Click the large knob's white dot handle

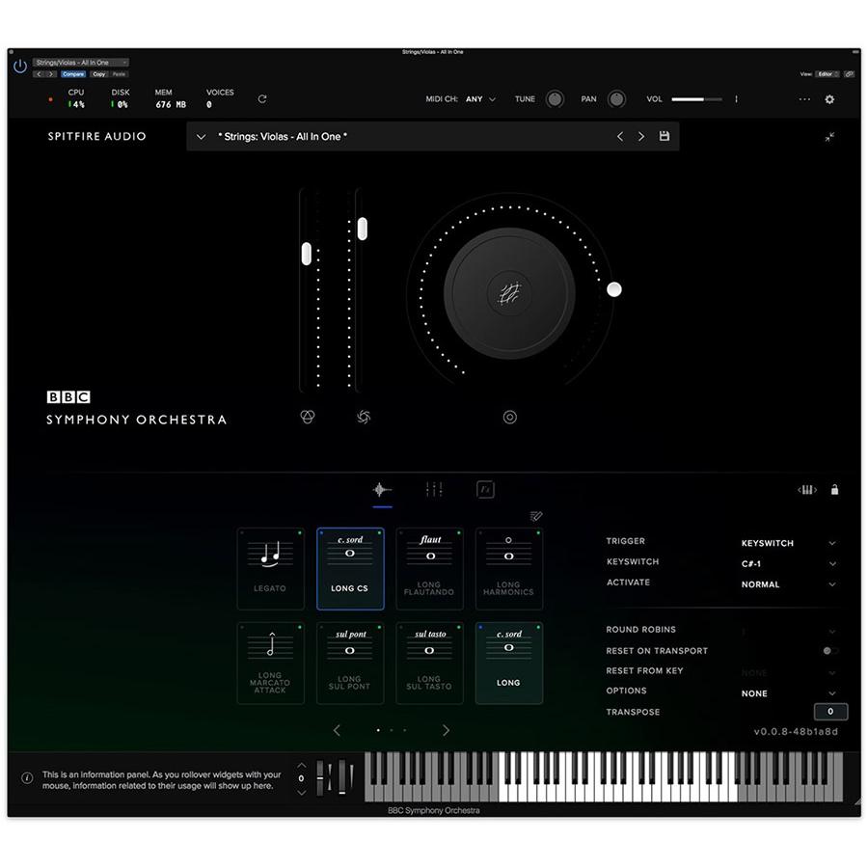coord(614,289)
